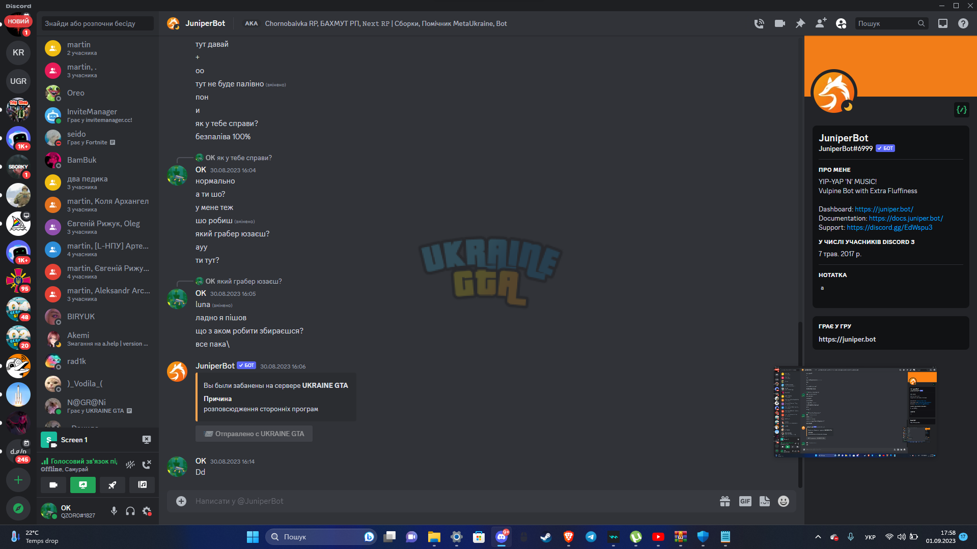This screenshot has width=977, height=549.
Task: Open the DM with rad1k
Action: click(x=97, y=361)
